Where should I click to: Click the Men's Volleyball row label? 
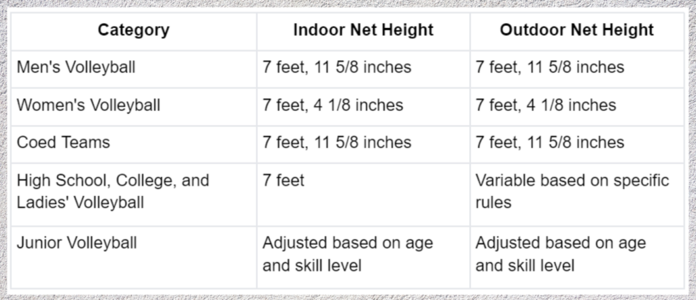click(x=134, y=69)
